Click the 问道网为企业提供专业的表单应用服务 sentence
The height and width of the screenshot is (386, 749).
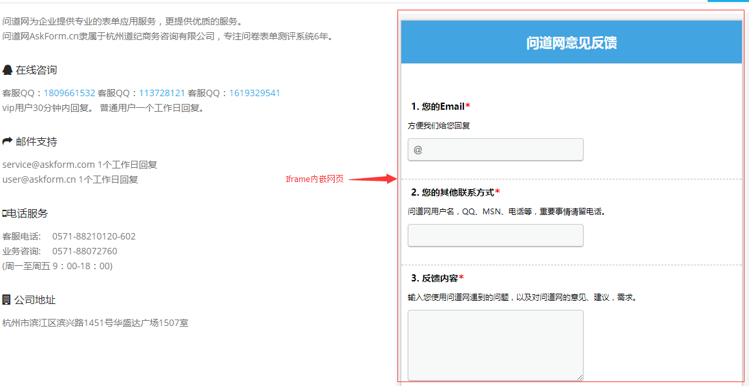123,21
